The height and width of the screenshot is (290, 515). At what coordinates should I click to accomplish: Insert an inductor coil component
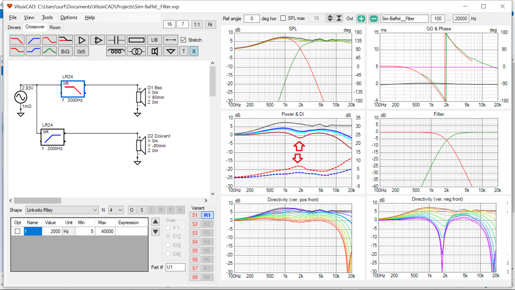click(116, 51)
